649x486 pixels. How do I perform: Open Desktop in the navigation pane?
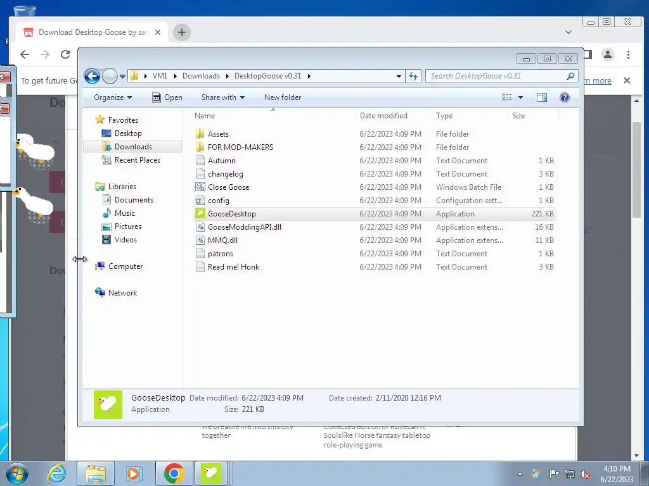click(x=128, y=134)
